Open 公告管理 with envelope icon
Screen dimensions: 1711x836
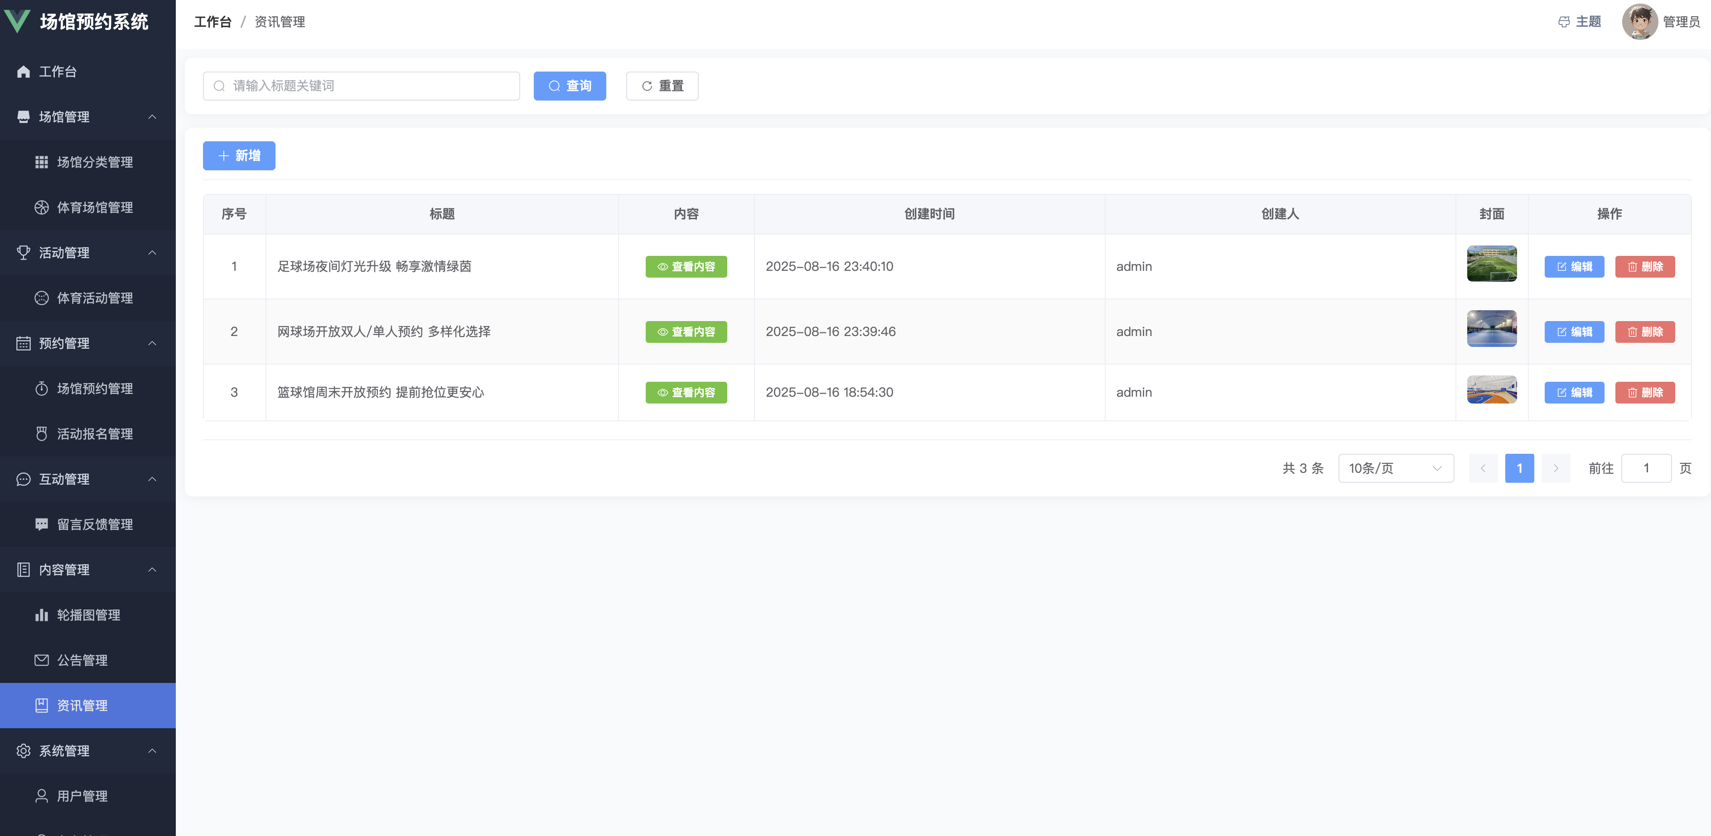pyautogui.click(x=82, y=660)
